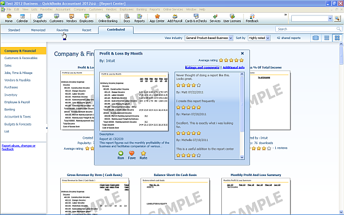344x215 pixels.
Task: Select Banking category
Action: click(10, 110)
